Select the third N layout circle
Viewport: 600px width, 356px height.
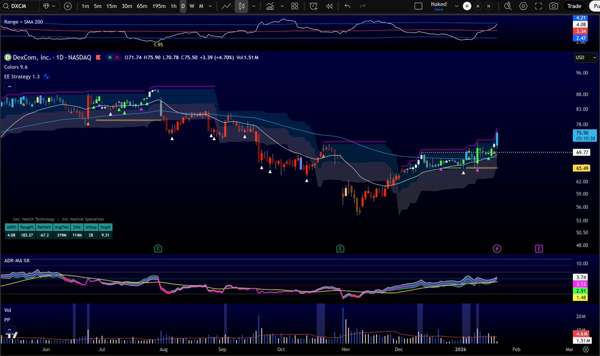(x=488, y=6)
